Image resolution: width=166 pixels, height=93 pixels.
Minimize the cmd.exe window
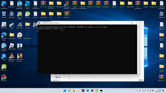click(x=127, y=23)
